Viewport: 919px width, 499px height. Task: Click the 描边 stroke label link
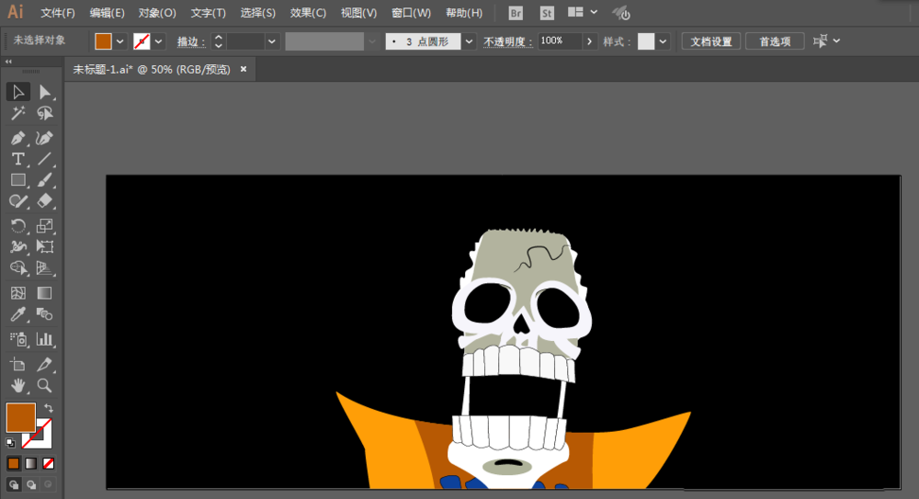coord(191,41)
